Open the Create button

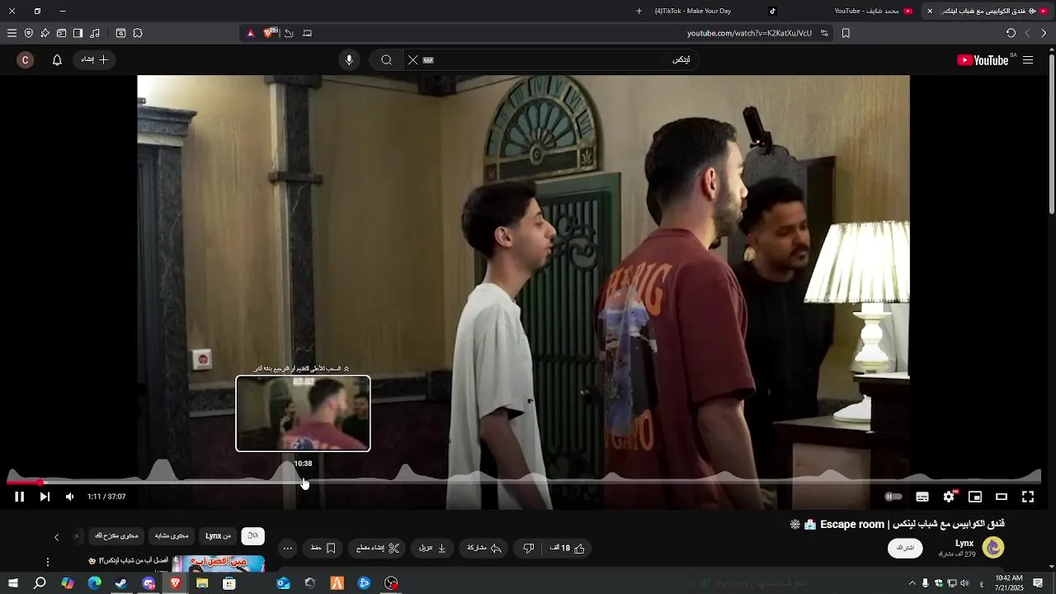point(95,59)
